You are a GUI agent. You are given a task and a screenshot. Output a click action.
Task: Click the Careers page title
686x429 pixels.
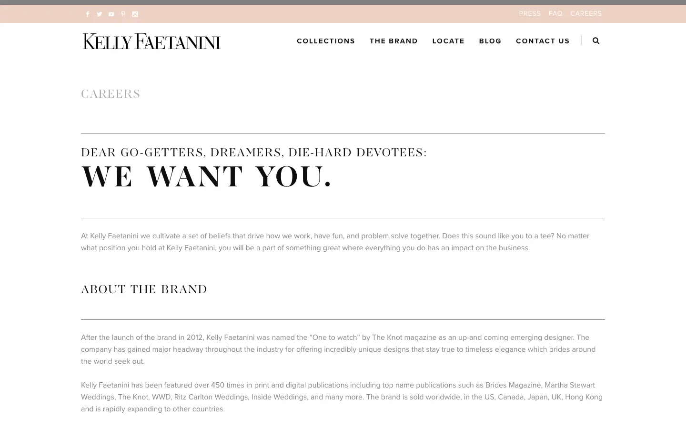point(111,94)
